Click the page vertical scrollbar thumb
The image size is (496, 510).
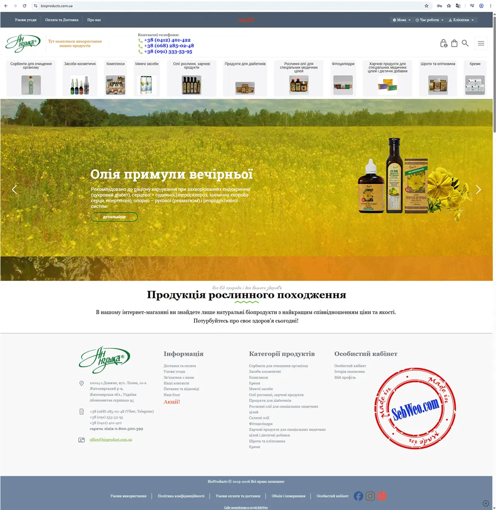[494, 74]
